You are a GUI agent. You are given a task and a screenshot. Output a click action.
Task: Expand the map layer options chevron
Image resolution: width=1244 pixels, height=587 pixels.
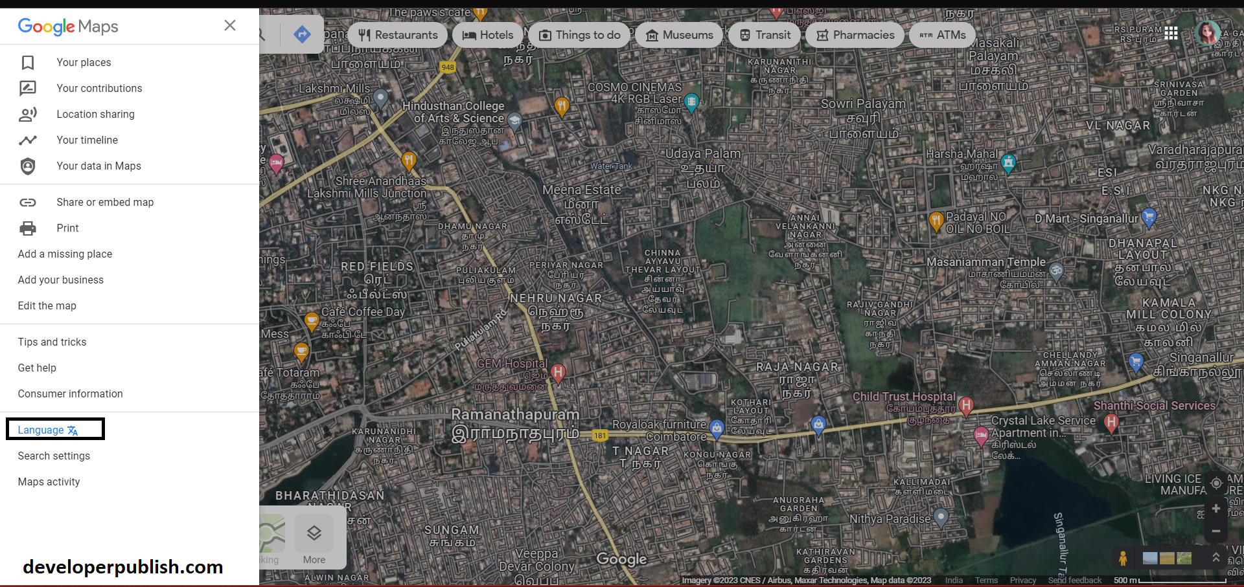(x=1216, y=557)
